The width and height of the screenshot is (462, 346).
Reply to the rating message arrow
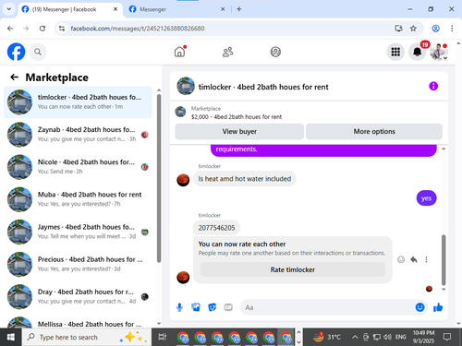(x=414, y=259)
